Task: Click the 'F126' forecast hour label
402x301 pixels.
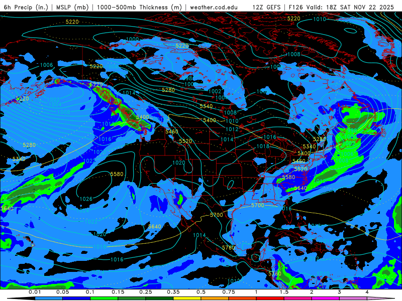Action: click(x=296, y=7)
